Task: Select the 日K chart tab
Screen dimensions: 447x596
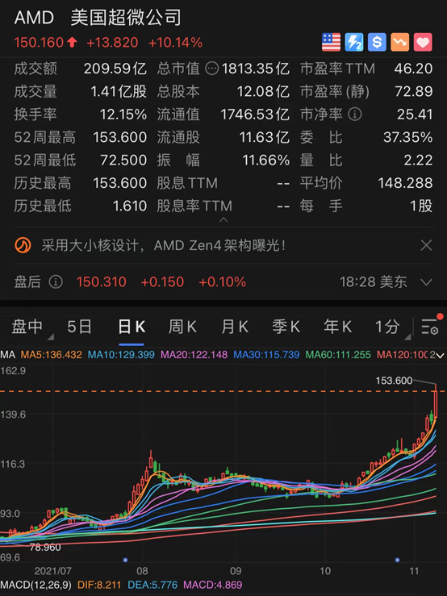Action: click(132, 327)
